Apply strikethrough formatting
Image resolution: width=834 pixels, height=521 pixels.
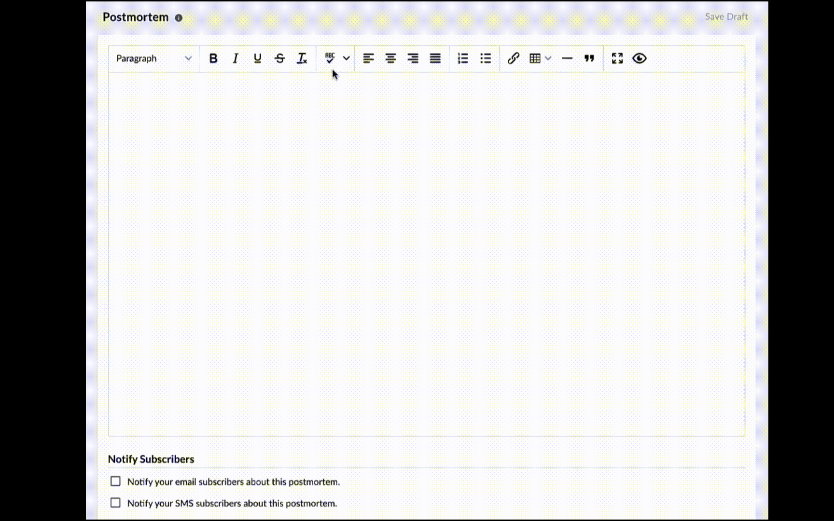tap(279, 58)
